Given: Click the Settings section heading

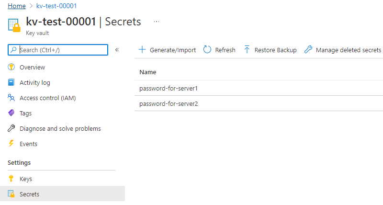Looking at the screenshot, I should 19,163.
